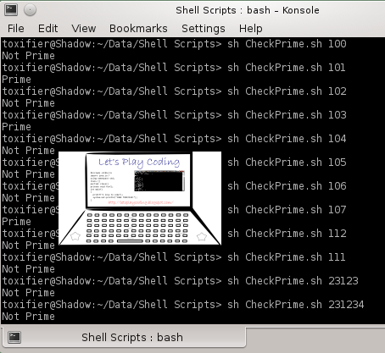Open the View menu
This screenshot has height=353, width=385.
pos(84,29)
